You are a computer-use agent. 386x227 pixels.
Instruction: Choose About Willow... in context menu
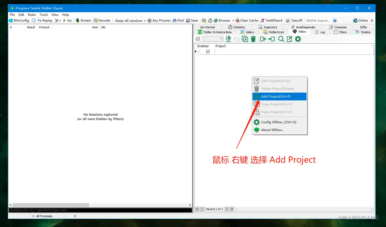279,130
